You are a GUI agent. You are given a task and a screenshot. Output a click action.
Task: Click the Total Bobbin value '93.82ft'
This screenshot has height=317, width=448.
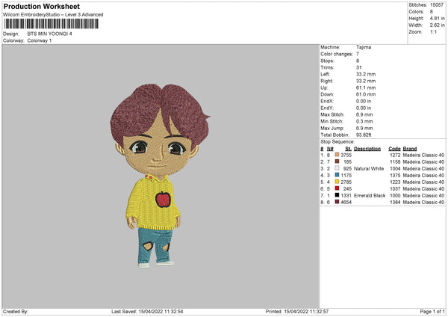[x=364, y=135]
